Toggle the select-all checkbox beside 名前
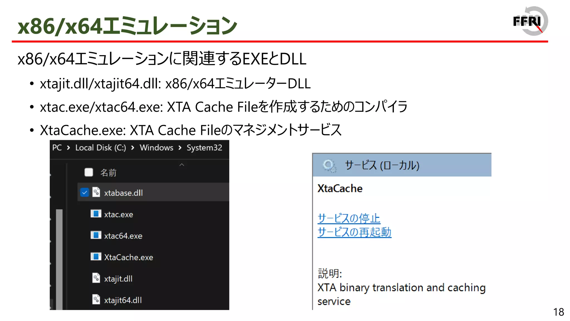Image resolution: width=570 pixels, height=321 pixels. pos(89,172)
